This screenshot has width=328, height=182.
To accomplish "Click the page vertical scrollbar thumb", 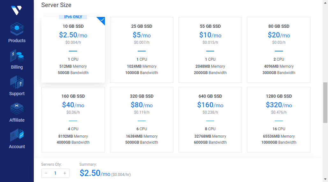I will (325, 102).
